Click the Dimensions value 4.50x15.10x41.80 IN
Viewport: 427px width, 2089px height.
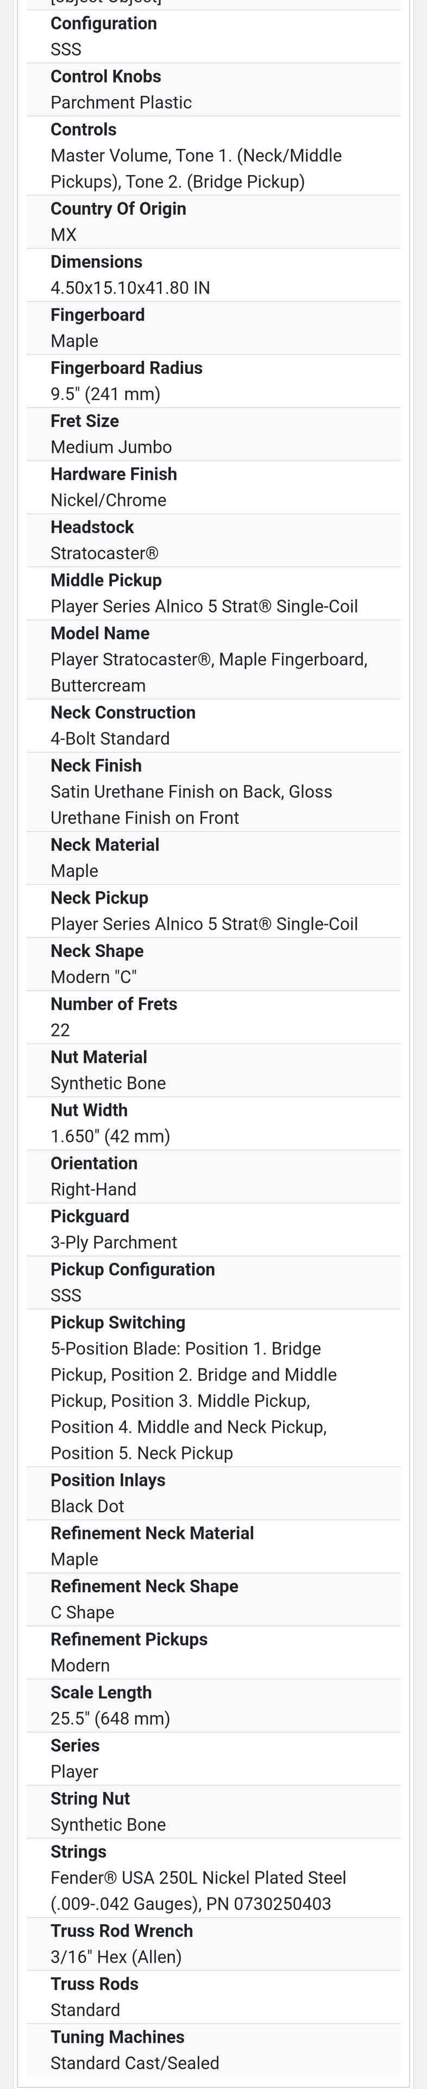[x=130, y=288]
